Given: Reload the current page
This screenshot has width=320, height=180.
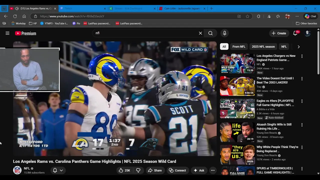Looking at the screenshot, I should pos(15,16).
